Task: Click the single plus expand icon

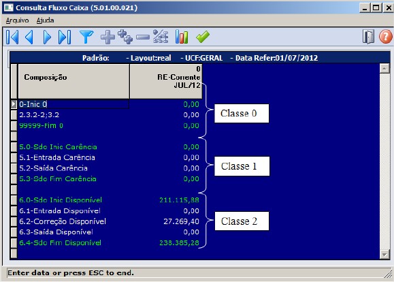Action: tap(108, 37)
